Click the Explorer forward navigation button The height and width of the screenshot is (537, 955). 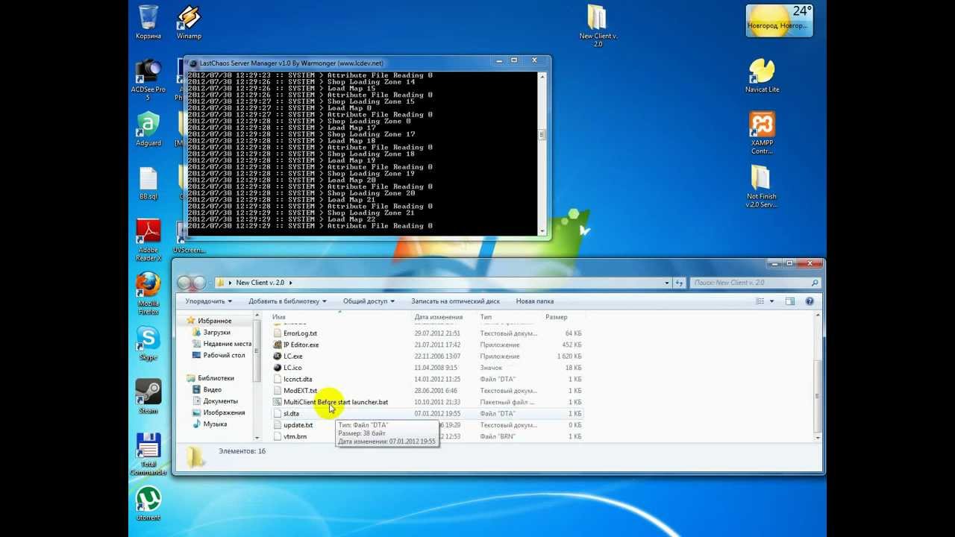[200, 283]
